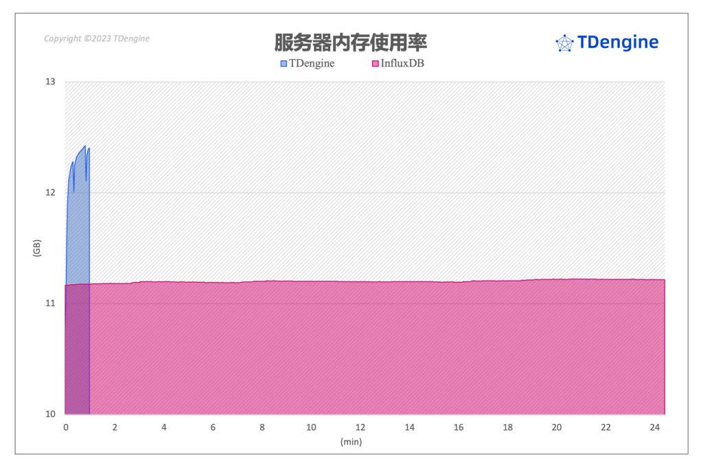Screen dimensions: 703x468
Task: Click the 6 tick label on x-axis
Action: point(213,428)
